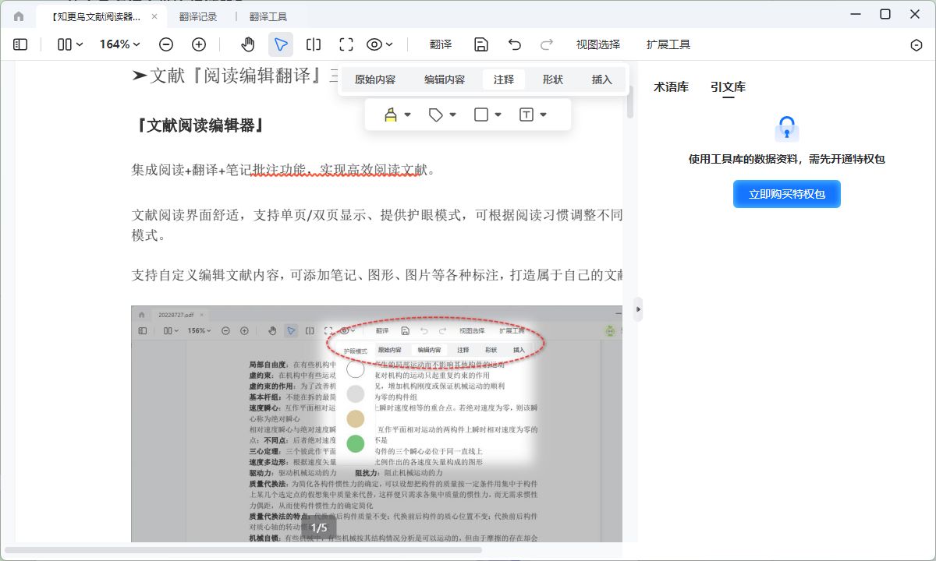
Task: Click the screenshot capture frame icon
Action: coord(346,45)
